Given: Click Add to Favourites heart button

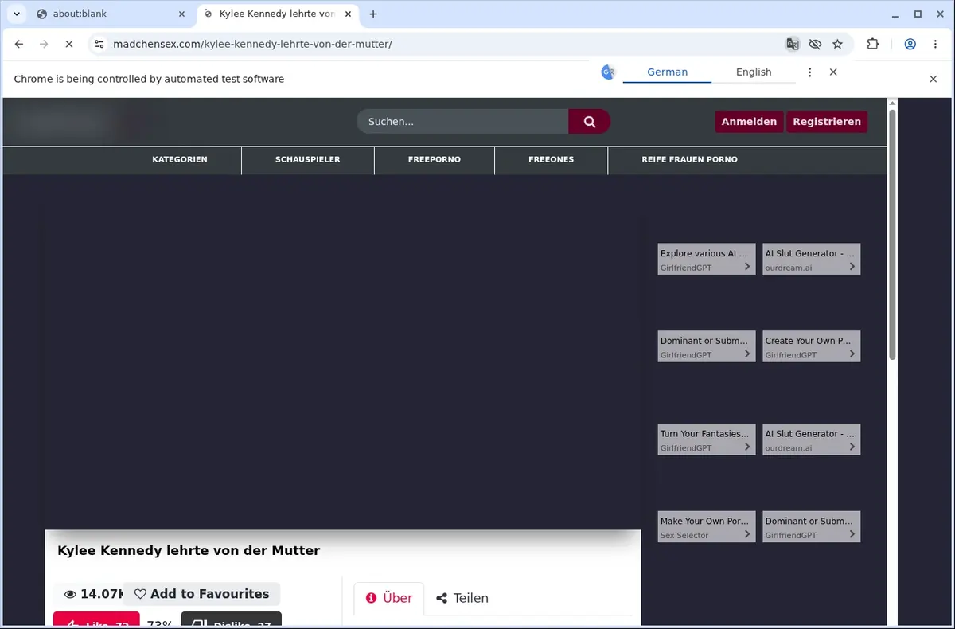Looking at the screenshot, I should click(201, 594).
